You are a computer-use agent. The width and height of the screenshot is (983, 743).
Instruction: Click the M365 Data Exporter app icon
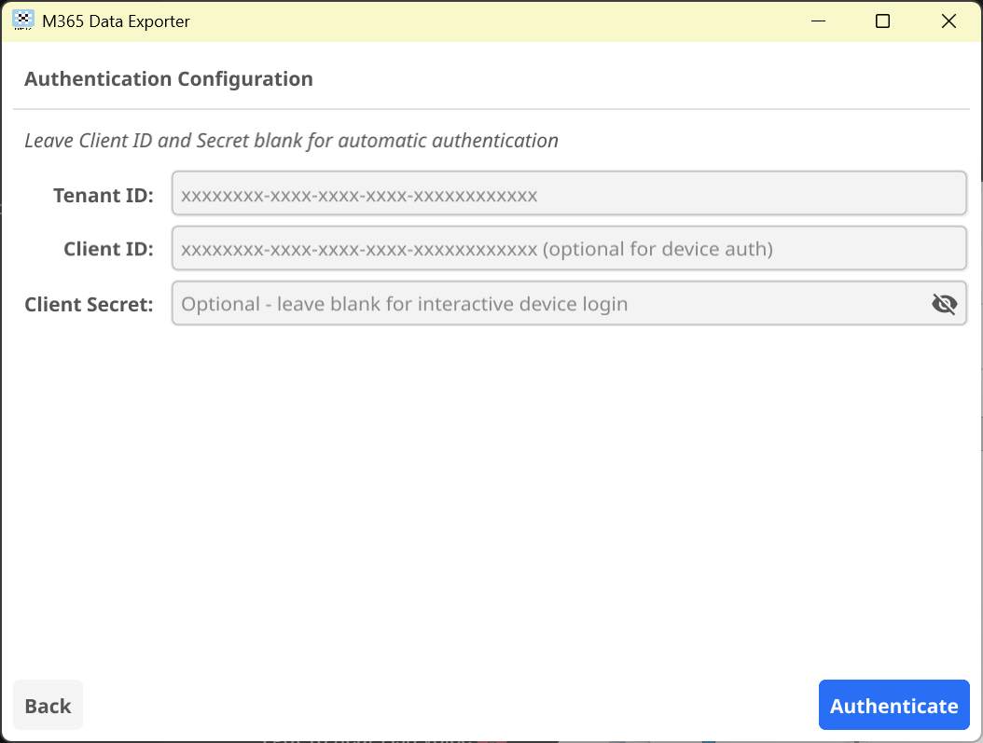click(22, 20)
